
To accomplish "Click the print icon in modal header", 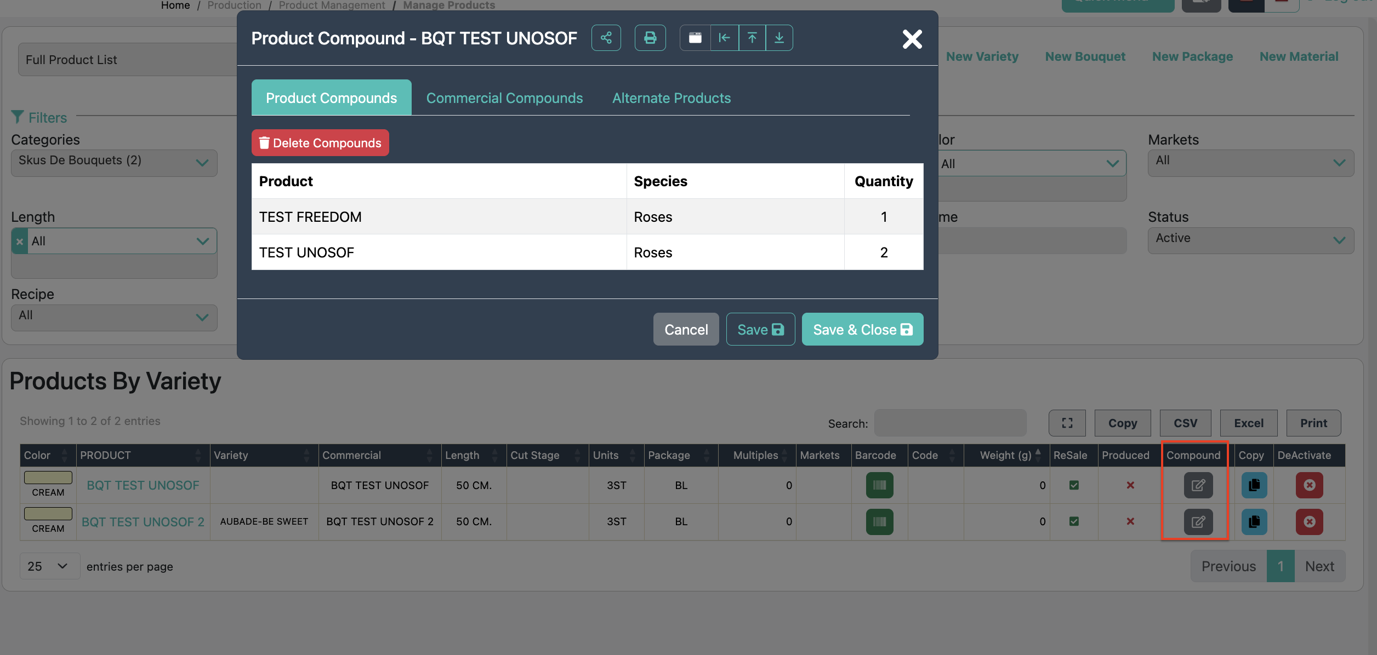I will click(x=650, y=38).
